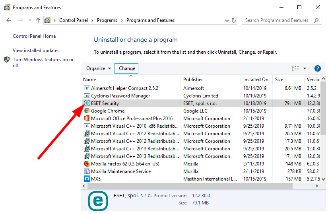Expand the chevron after Programs breadcrumb
The image size is (328, 214).
pyautogui.click(x=122, y=21)
